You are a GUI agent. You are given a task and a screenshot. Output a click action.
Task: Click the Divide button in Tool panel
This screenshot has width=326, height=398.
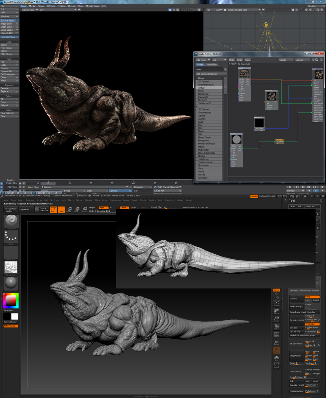click(x=296, y=299)
